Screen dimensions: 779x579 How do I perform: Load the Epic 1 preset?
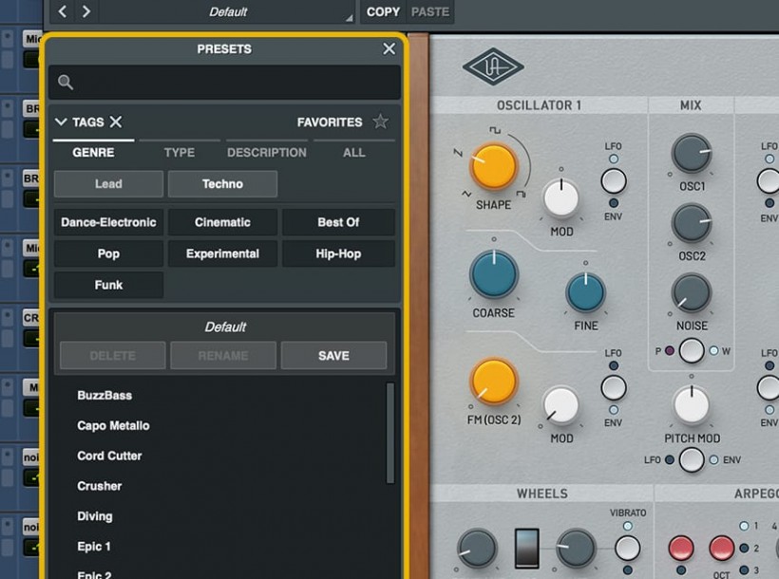pyautogui.click(x=94, y=547)
